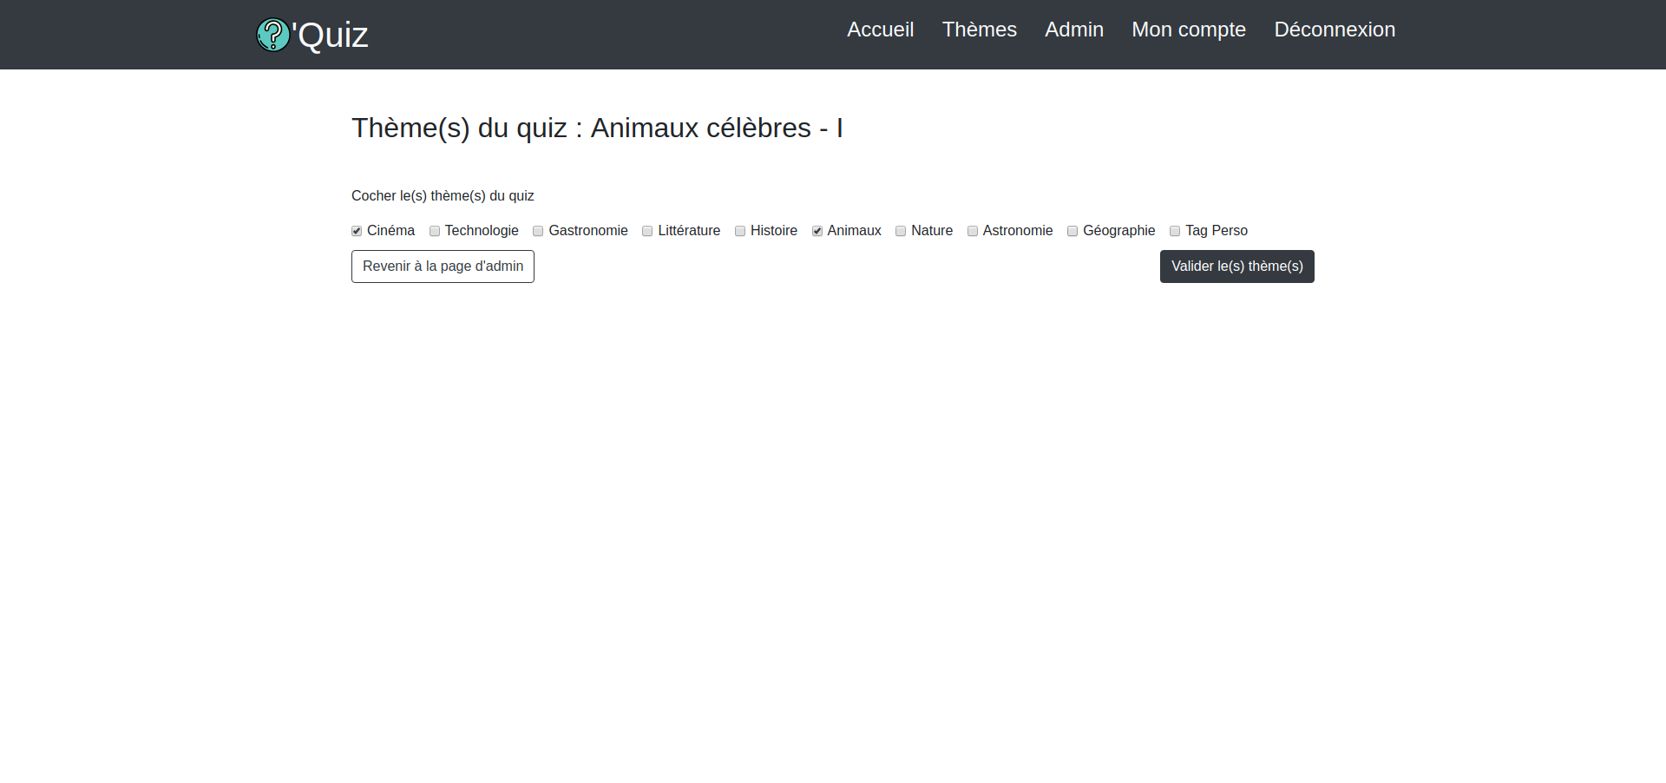Select the Littérature theme checkbox
Viewport: 1666px width, 783px height.
pyautogui.click(x=647, y=231)
